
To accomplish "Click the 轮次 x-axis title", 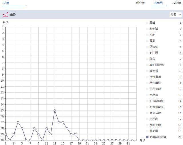I will (x=143, y=140).
